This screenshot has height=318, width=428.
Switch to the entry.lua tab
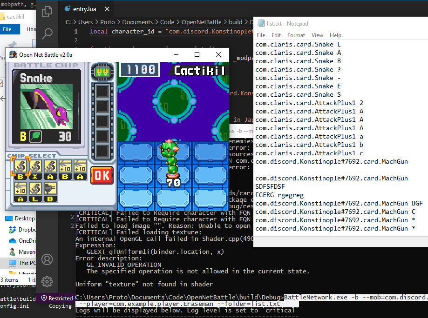pyautogui.click(x=84, y=9)
